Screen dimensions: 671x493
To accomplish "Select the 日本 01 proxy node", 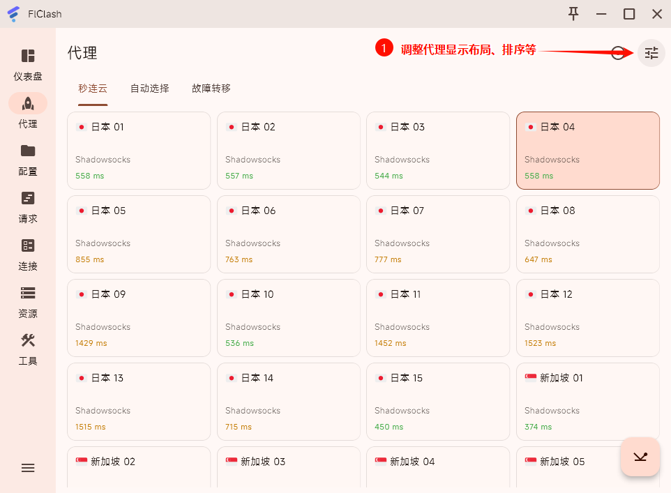I will (x=138, y=150).
